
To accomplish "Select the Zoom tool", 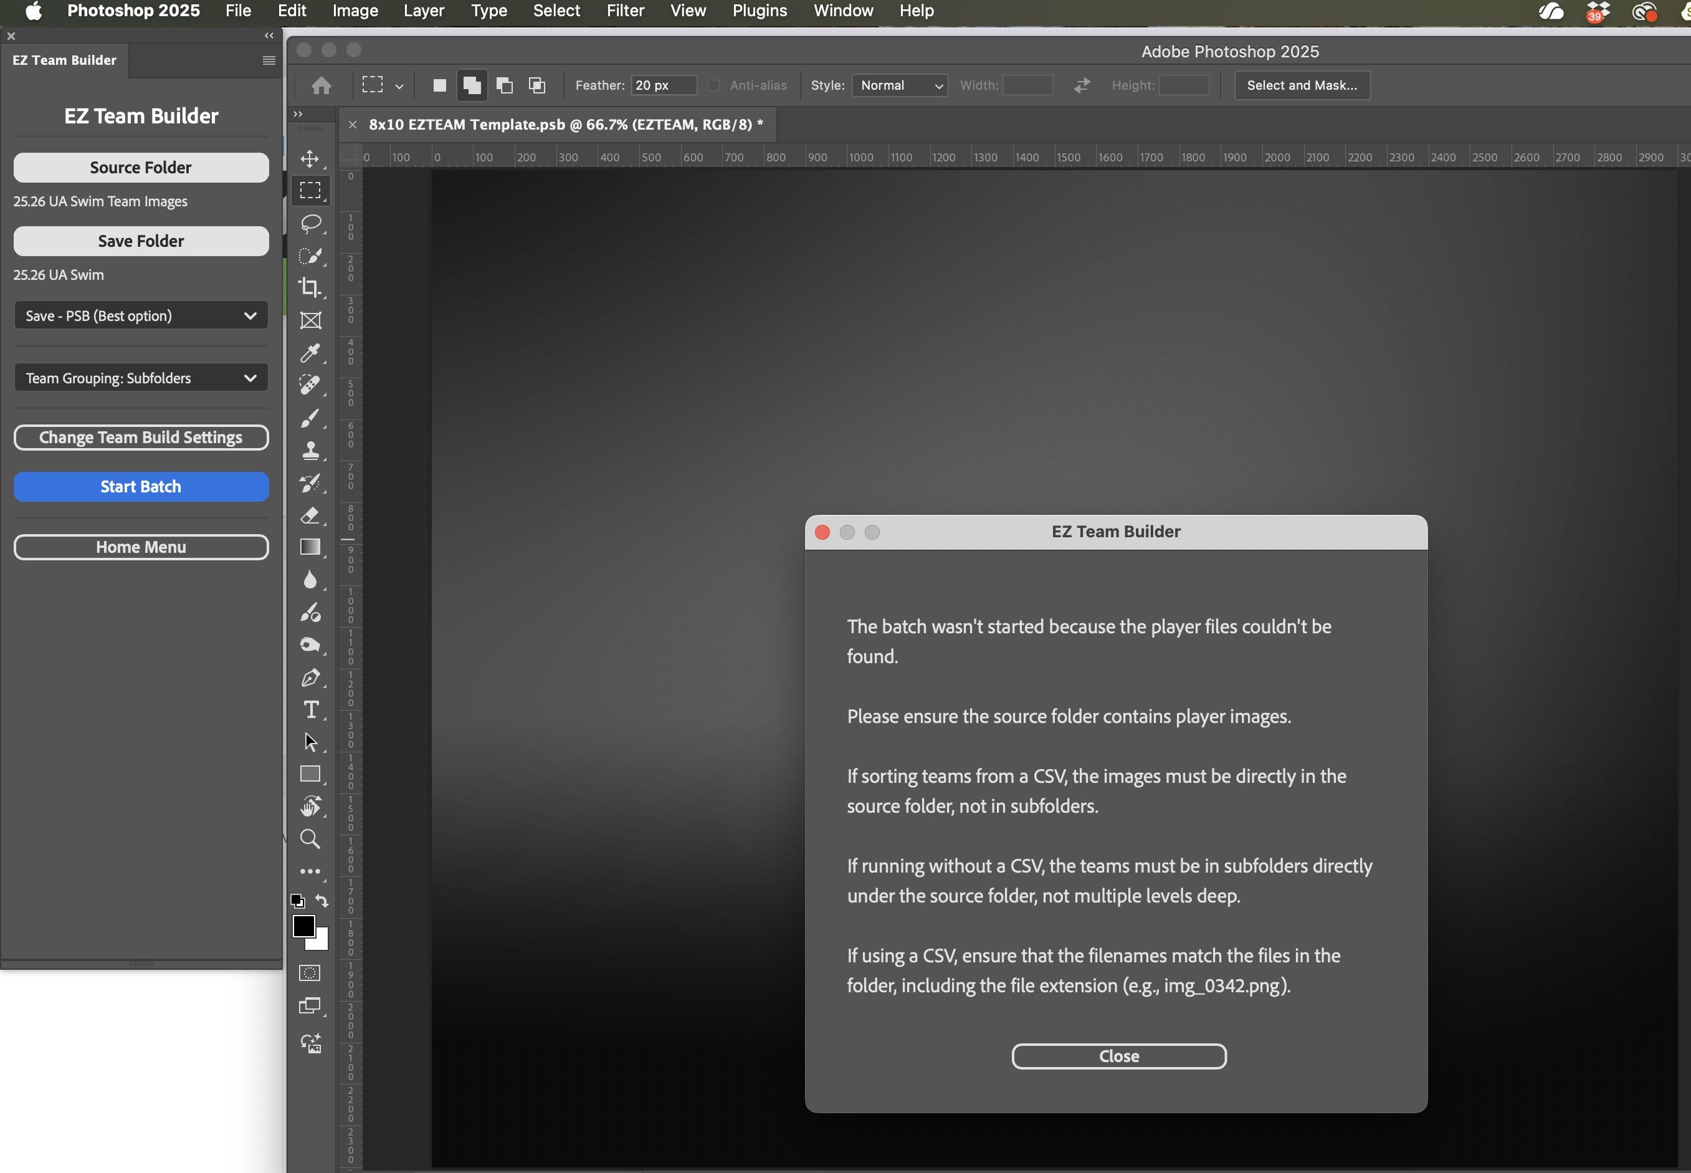I will [310, 838].
